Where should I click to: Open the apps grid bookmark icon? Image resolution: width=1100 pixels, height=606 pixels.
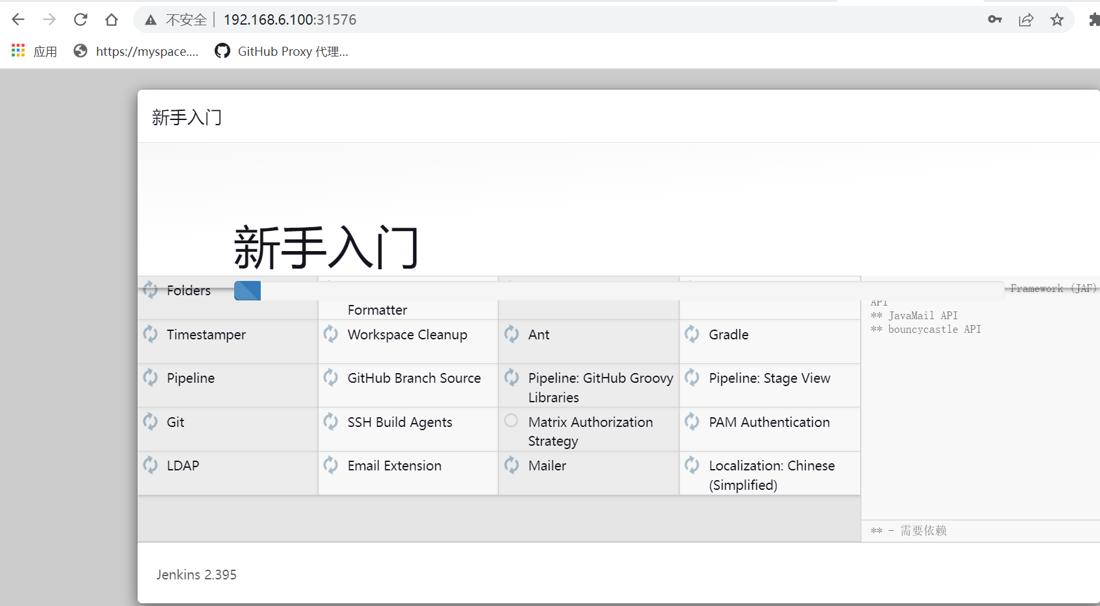[x=18, y=51]
